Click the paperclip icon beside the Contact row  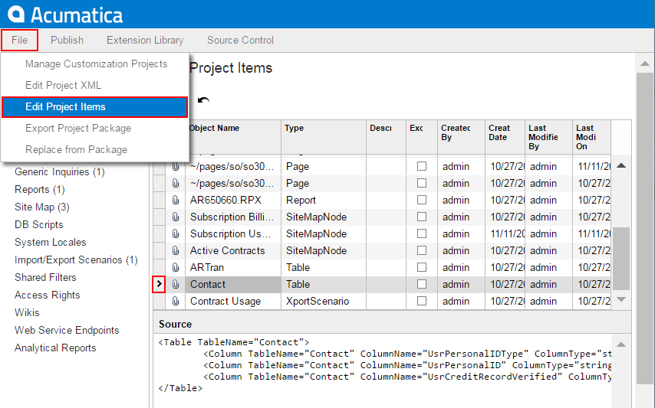pyautogui.click(x=176, y=285)
